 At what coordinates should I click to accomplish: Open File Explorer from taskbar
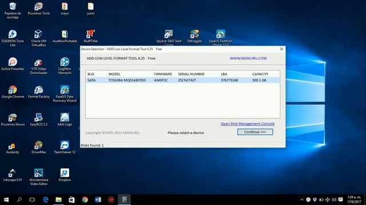58,200
